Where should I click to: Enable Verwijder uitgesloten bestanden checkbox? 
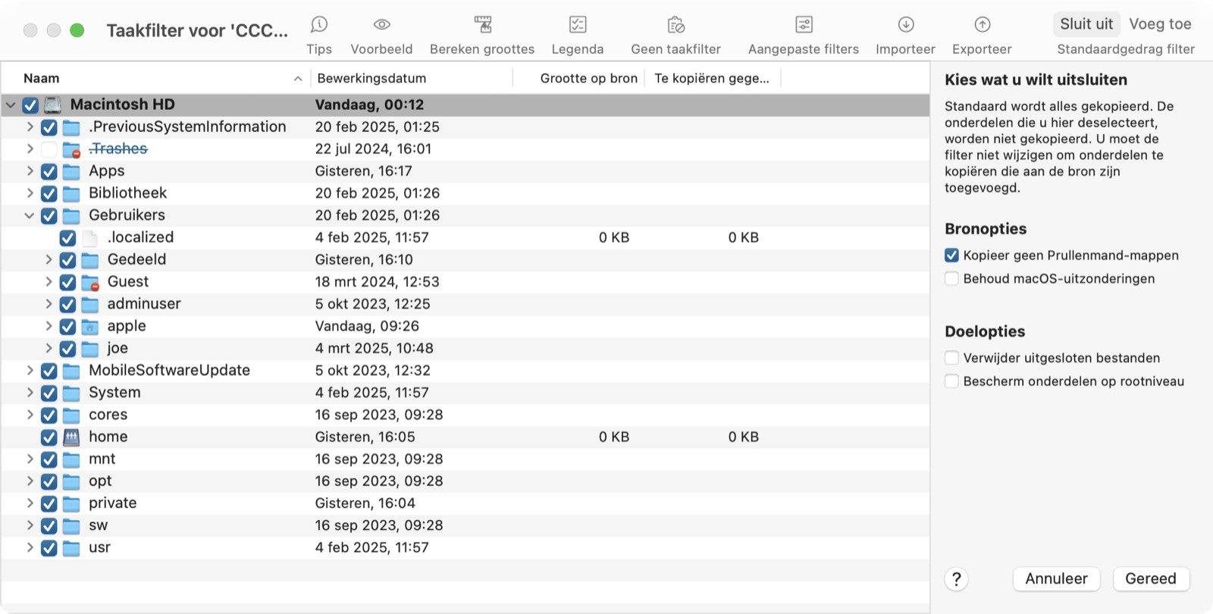tap(952, 358)
